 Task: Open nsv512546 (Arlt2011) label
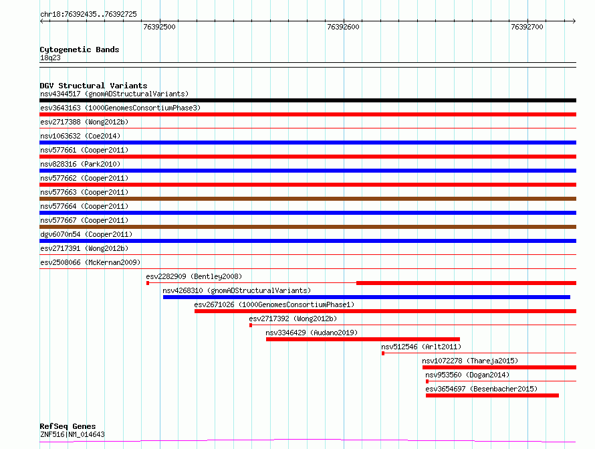(421, 347)
